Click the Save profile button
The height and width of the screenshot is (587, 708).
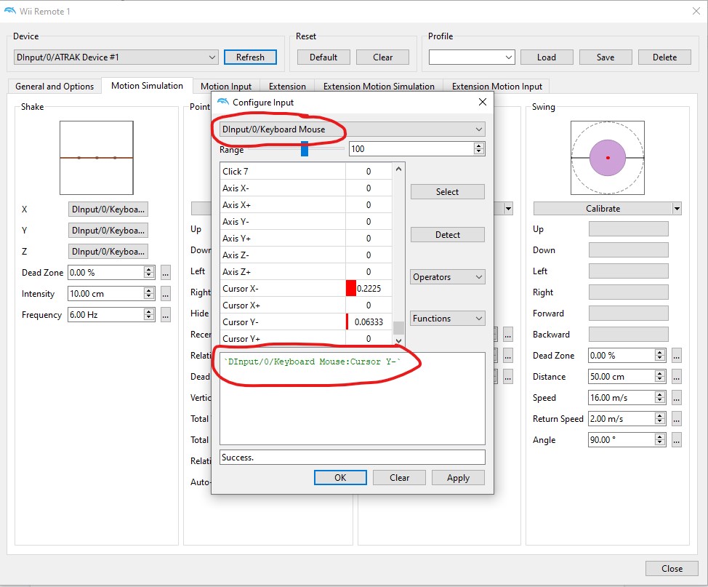[606, 57]
